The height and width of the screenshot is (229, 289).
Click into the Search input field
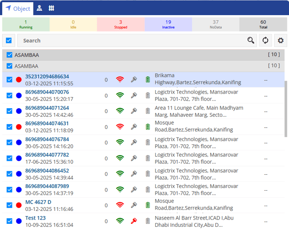[x=129, y=41]
